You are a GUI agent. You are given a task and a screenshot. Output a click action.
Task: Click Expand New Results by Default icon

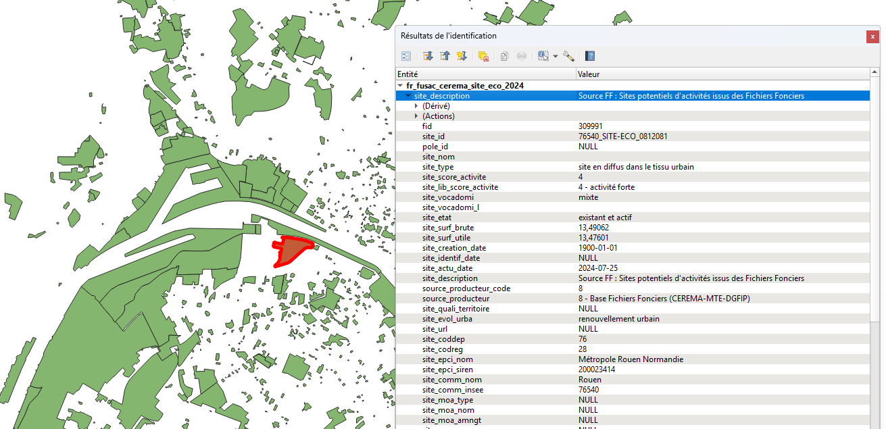pos(462,56)
